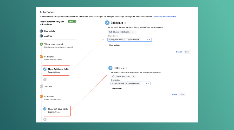Add component below the label2 action

click(x=45, y=120)
